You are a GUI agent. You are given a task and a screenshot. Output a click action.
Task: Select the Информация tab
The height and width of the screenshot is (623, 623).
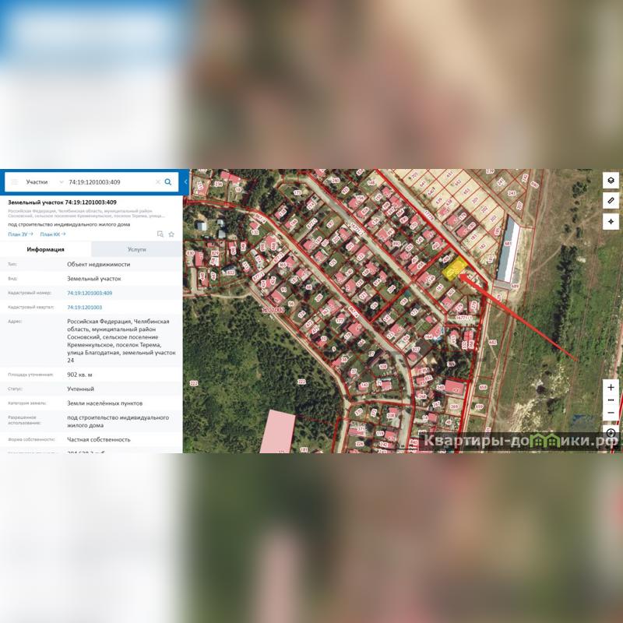click(45, 249)
